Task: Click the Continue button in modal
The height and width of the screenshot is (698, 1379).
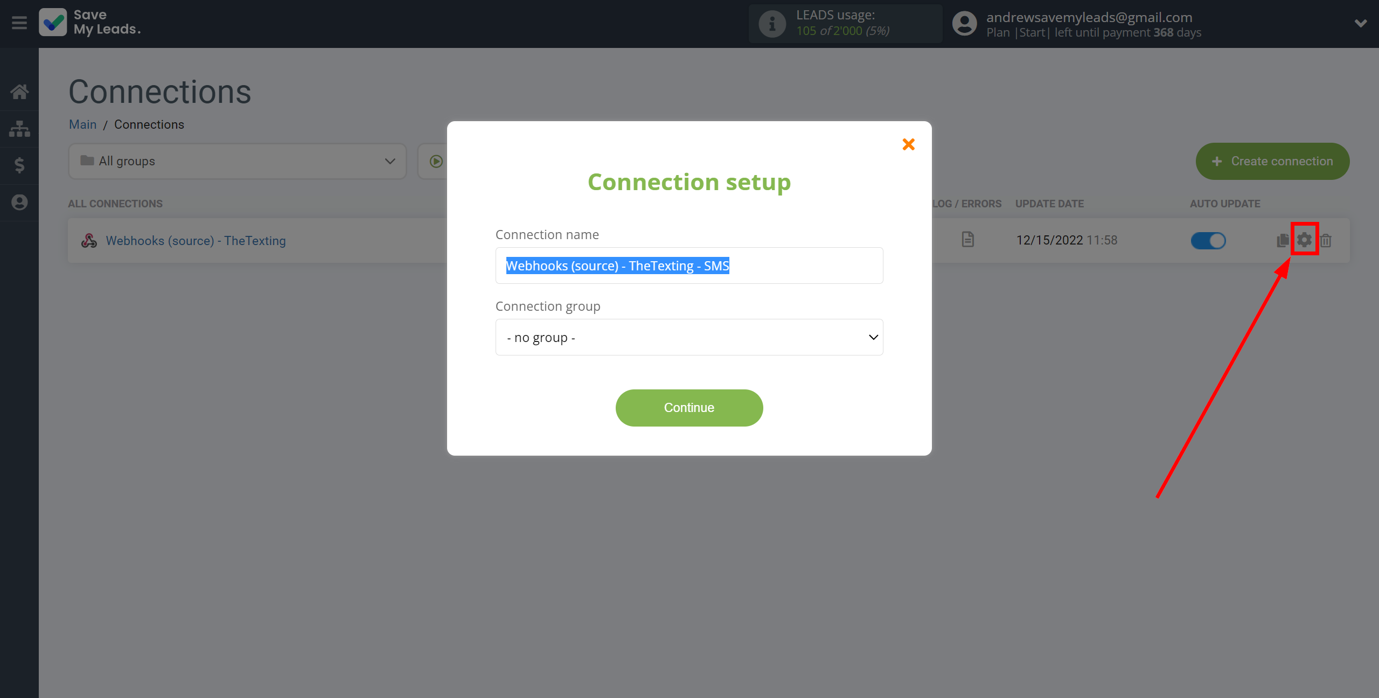Action: (689, 408)
